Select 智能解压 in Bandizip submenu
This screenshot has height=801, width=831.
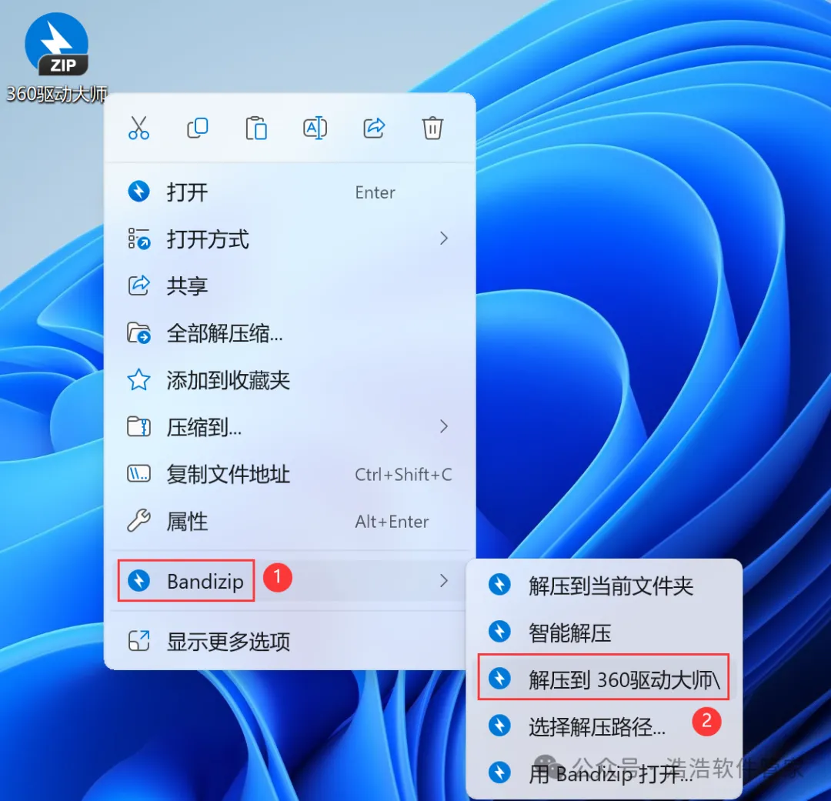click(604, 632)
